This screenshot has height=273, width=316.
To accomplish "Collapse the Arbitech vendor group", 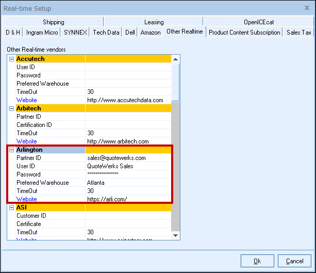I will 12,108.
